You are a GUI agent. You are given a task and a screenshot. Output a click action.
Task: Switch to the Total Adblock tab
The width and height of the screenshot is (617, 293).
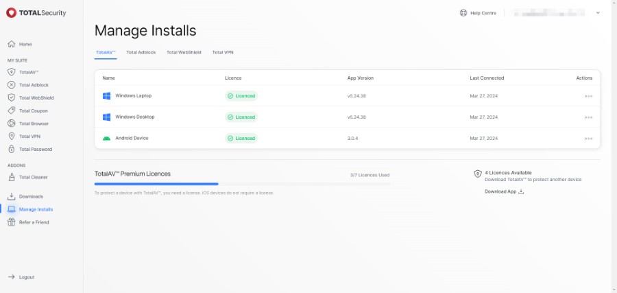point(141,52)
